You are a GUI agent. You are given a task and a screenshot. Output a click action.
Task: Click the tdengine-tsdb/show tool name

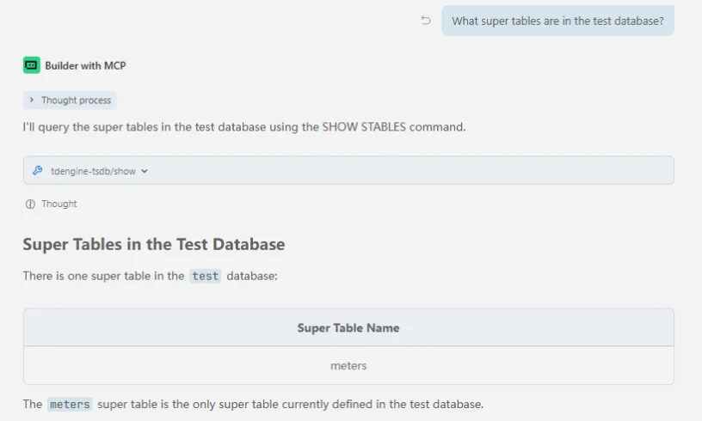(x=93, y=171)
